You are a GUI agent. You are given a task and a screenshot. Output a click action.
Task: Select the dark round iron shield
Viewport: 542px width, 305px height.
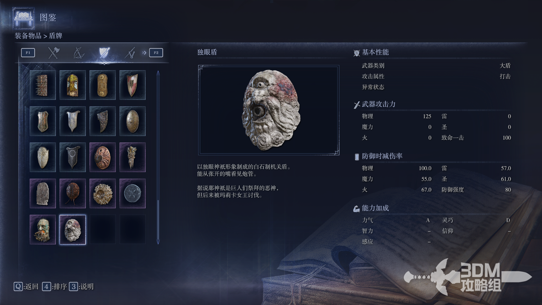[132, 193]
